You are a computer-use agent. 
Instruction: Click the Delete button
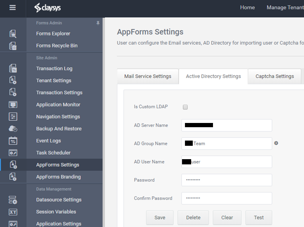point(193,218)
